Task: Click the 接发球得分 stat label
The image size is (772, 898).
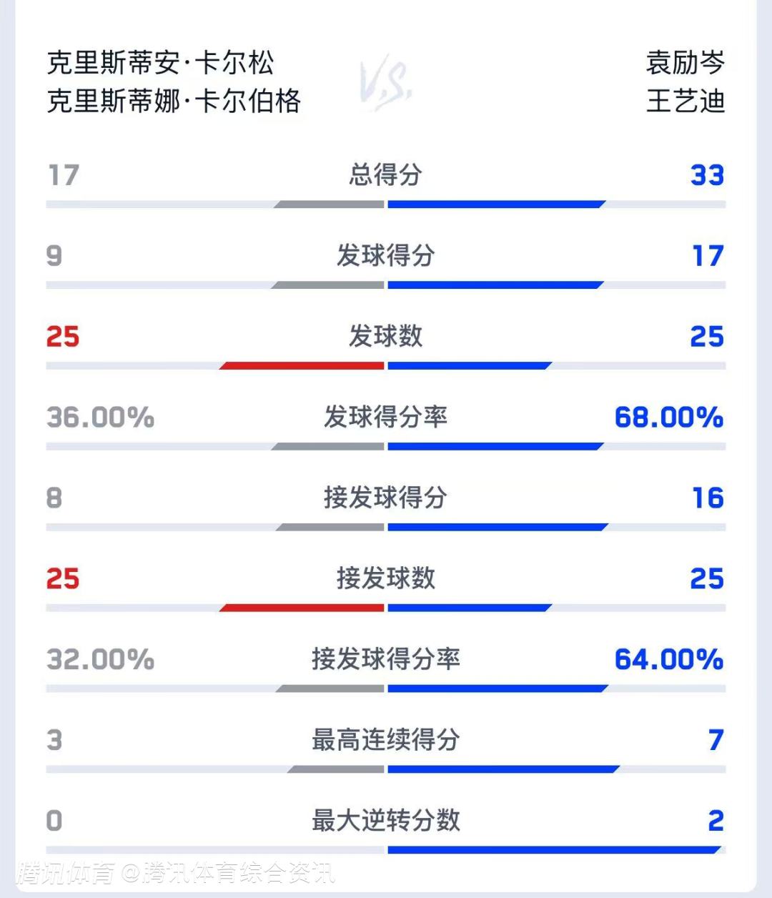Action: pos(386,498)
